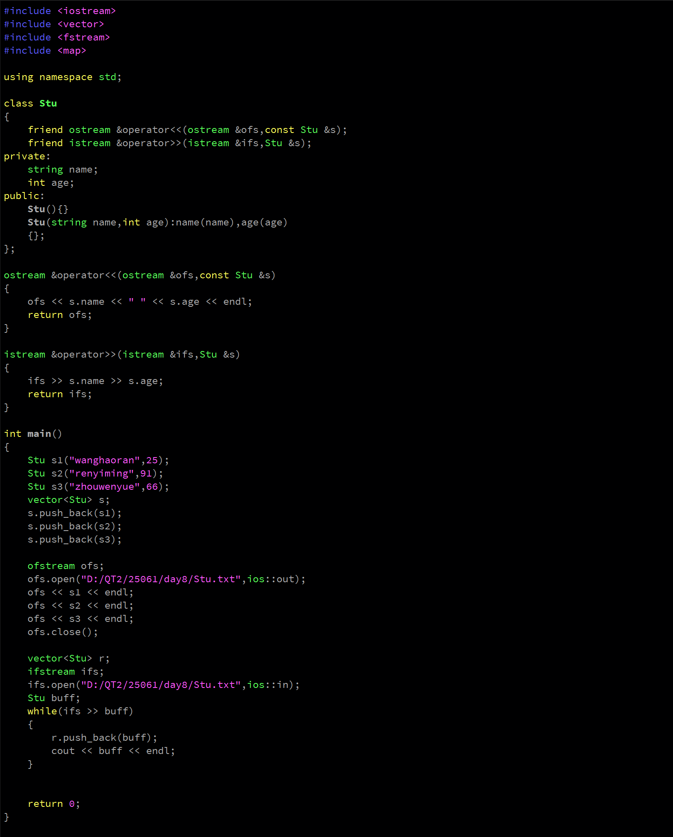Click the istream operator>> definition header

pos(122,355)
